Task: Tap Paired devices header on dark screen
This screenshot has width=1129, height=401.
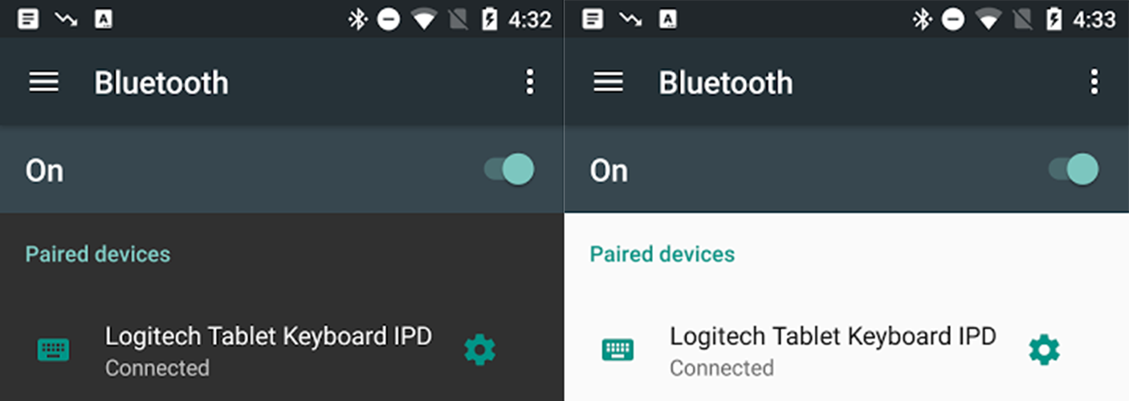Action: tap(98, 254)
